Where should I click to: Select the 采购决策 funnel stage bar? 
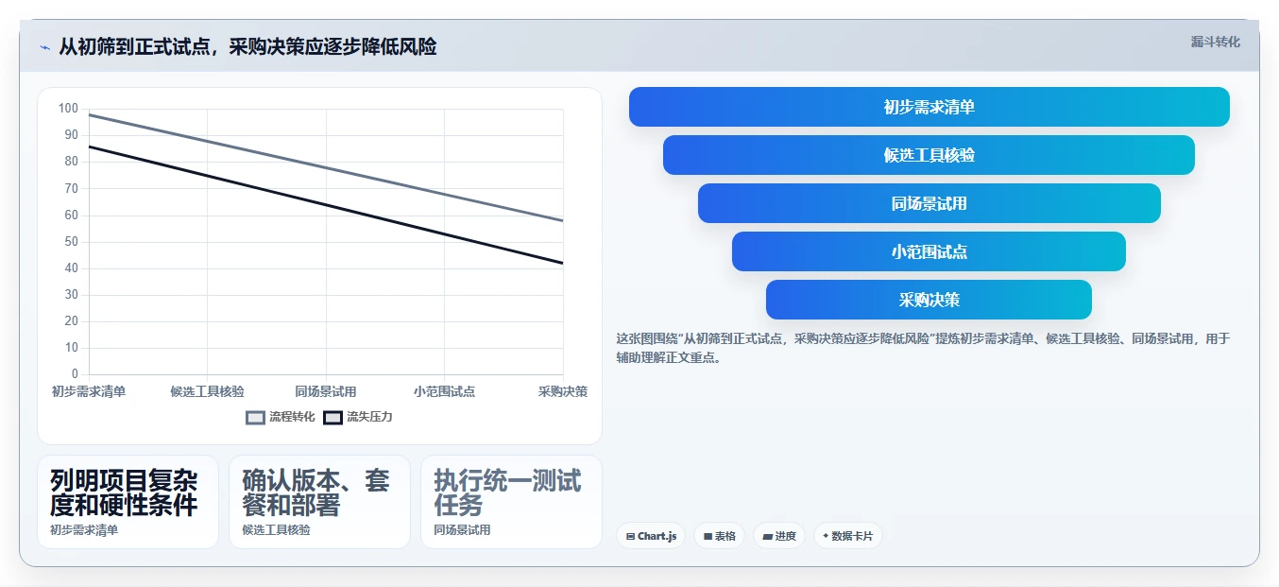click(929, 300)
